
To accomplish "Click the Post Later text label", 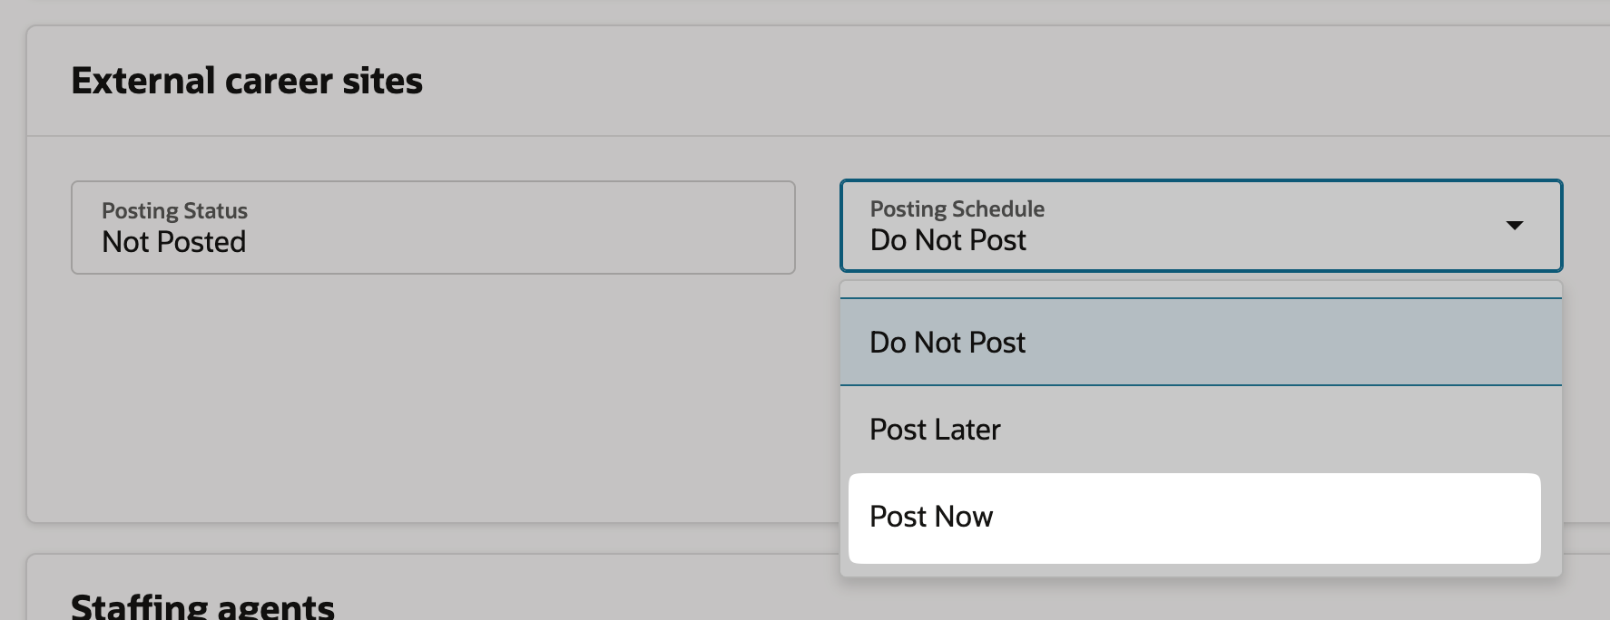I will [935, 430].
